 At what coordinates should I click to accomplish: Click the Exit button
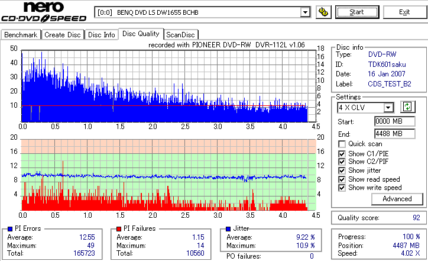tap(404, 12)
